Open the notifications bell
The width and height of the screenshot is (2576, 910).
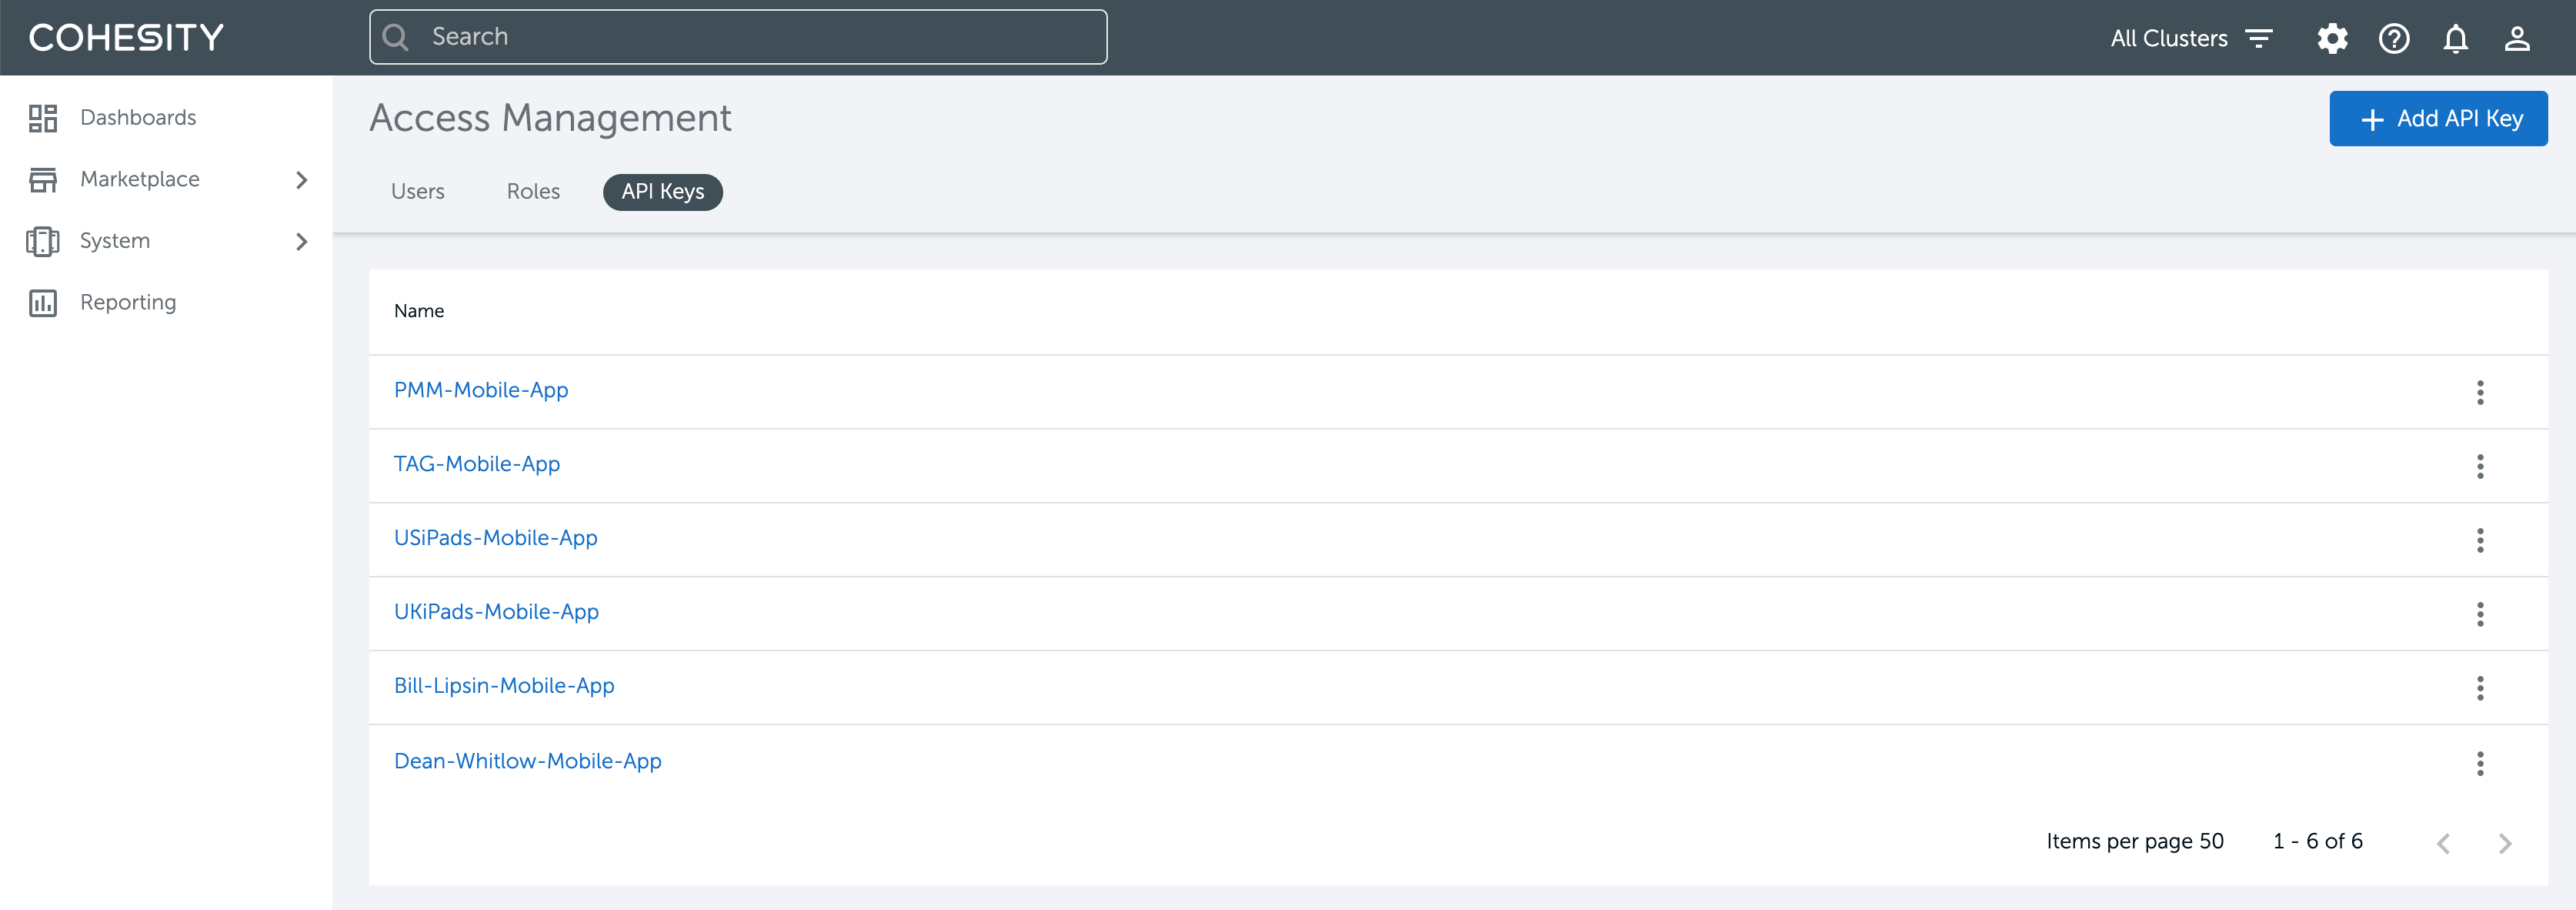tap(2455, 39)
